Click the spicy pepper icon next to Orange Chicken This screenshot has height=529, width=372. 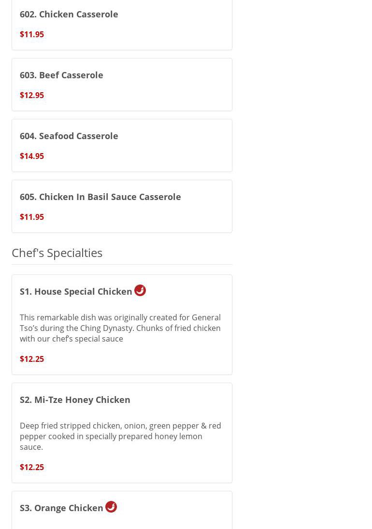(111, 507)
